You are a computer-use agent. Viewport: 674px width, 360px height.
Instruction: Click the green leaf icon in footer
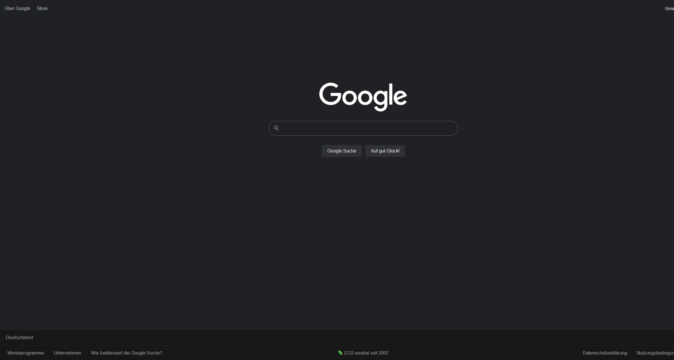(340, 353)
